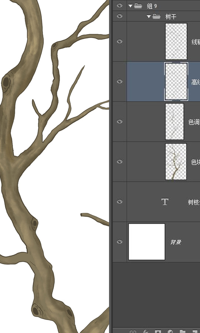
Task: Open the fx layer style menu
Action: click(146, 332)
